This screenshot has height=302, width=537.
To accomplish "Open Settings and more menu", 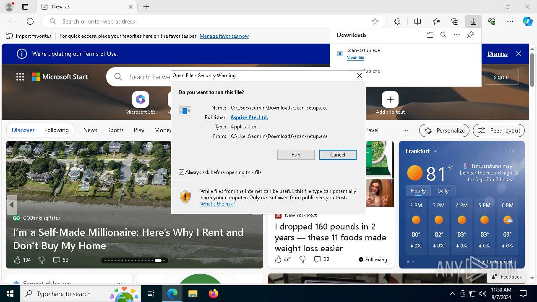I will pos(510,21).
